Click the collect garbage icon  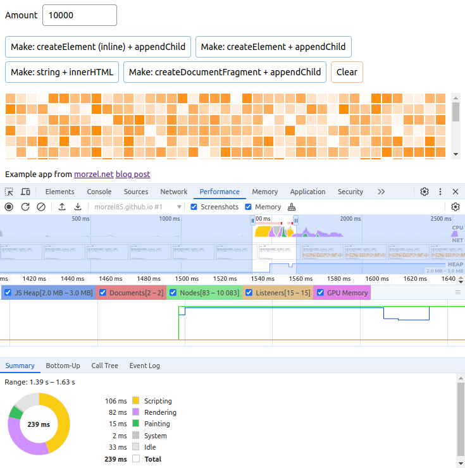click(292, 207)
